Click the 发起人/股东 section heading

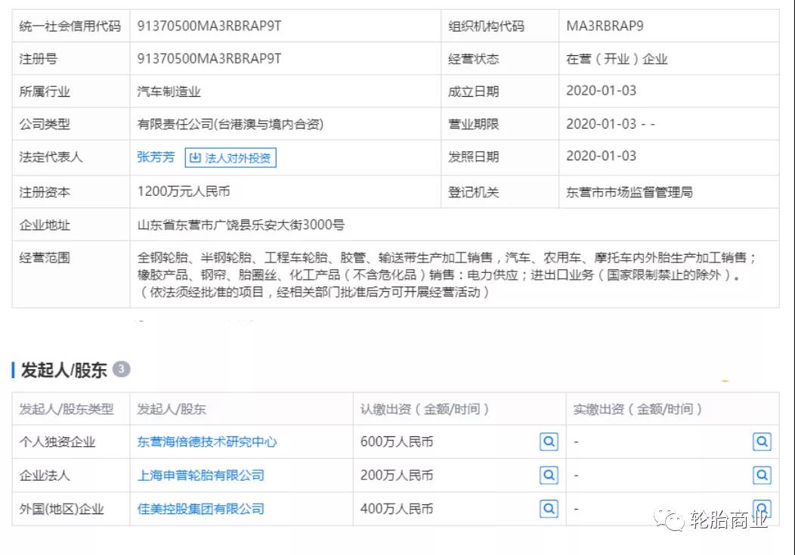click(x=63, y=370)
